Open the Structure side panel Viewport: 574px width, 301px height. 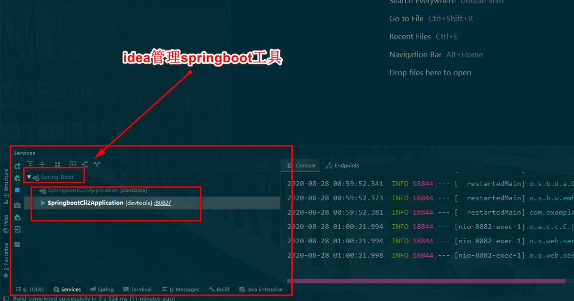(6, 187)
